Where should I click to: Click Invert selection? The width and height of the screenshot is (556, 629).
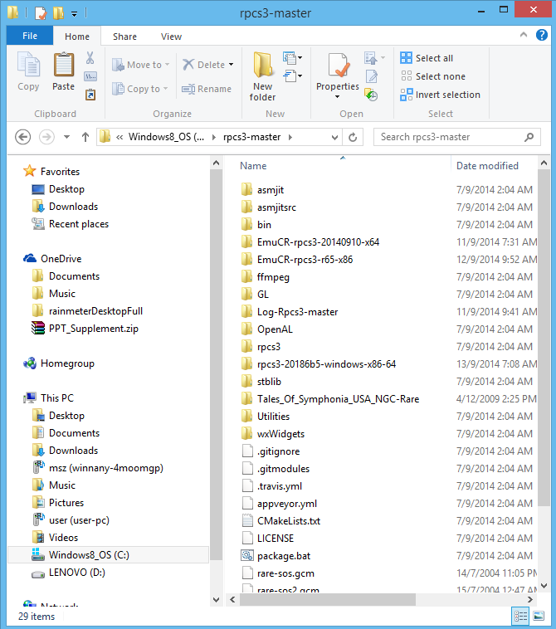(x=440, y=95)
